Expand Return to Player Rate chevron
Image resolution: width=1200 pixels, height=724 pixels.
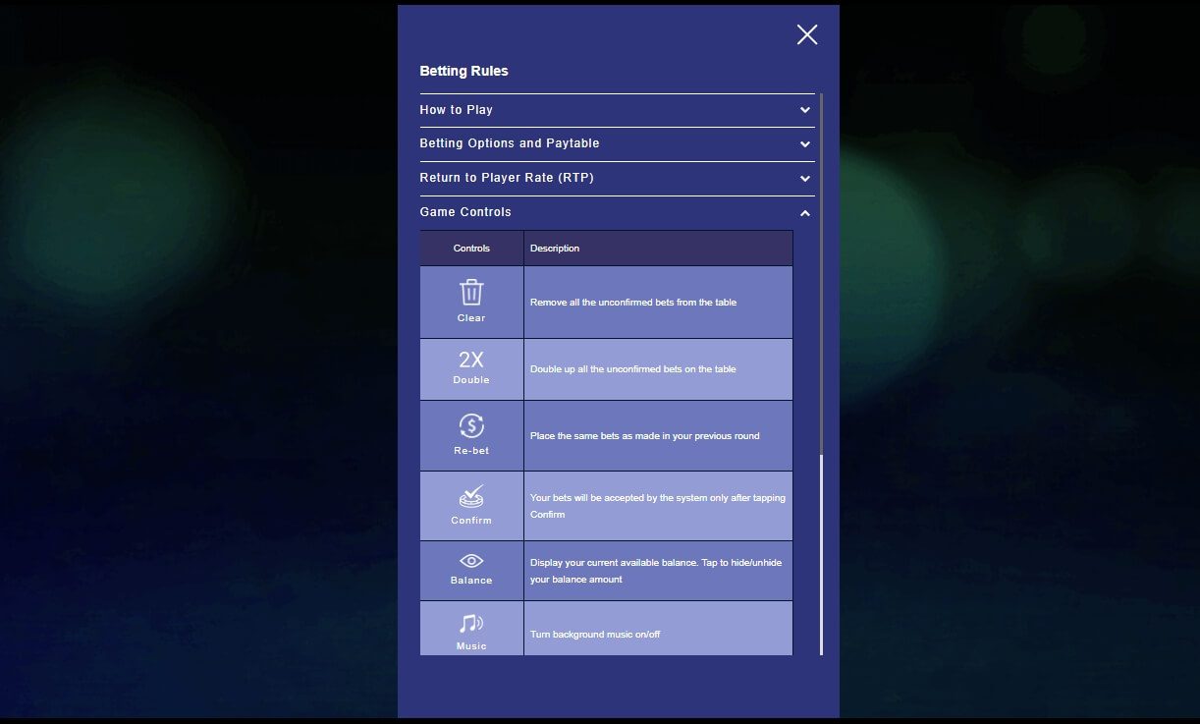tap(805, 179)
